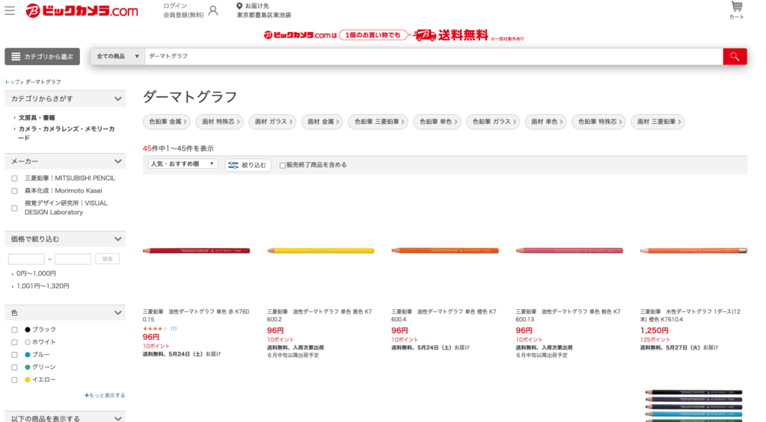Screen dimensions: 766x422
Task: Check VISUAL DESIGN Laboratory maker filter
Action: pos(14,208)
